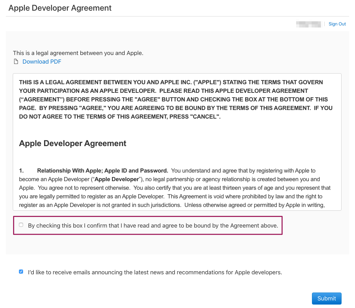The height and width of the screenshot is (308, 355).
Task: Click the blurred account name in header
Action: click(x=309, y=24)
